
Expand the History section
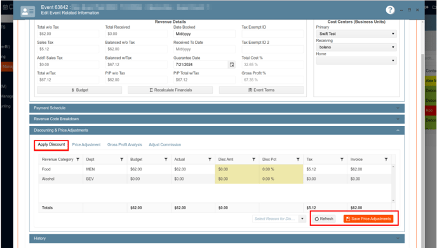pos(217,238)
